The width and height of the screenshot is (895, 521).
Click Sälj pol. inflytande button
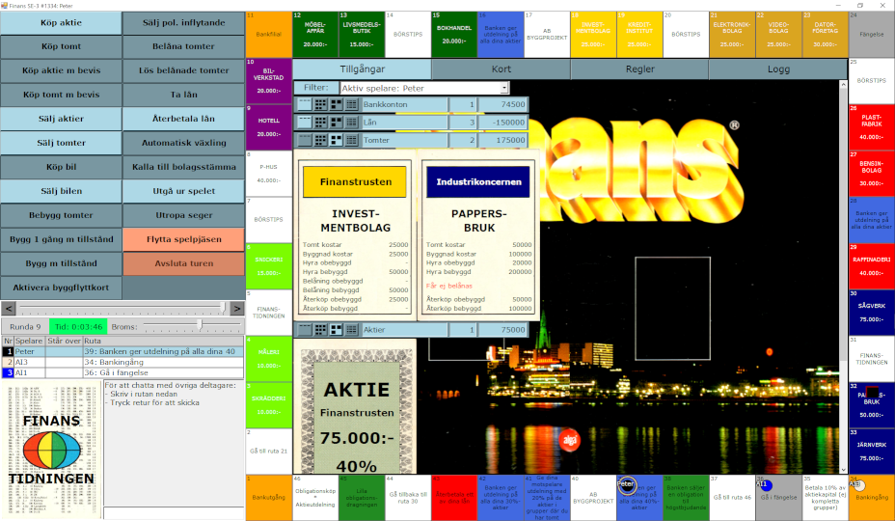click(x=183, y=23)
